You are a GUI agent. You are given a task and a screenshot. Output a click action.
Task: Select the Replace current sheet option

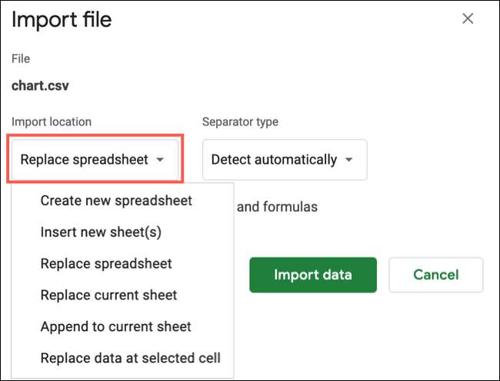[108, 295]
